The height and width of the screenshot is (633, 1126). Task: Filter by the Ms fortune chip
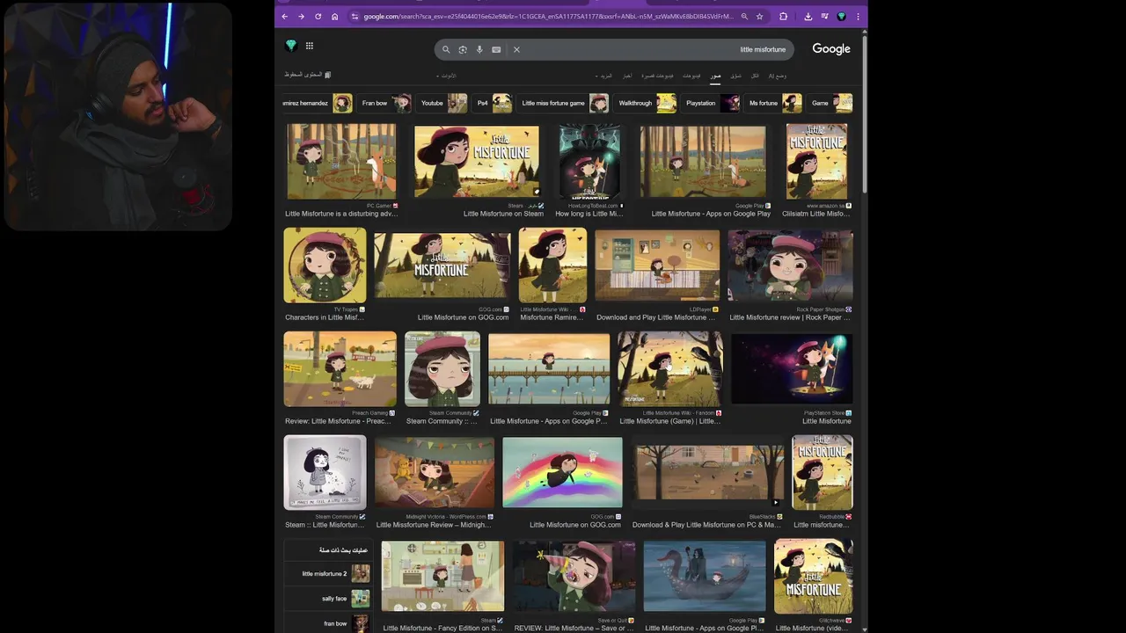coord(773,103)
